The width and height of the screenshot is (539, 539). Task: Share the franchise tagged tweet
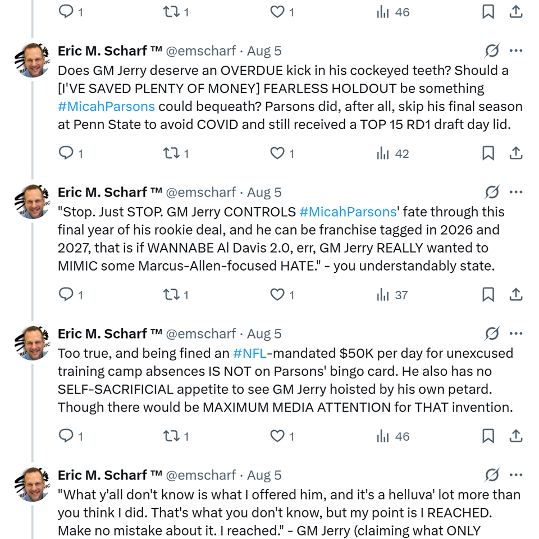[516, 294]
